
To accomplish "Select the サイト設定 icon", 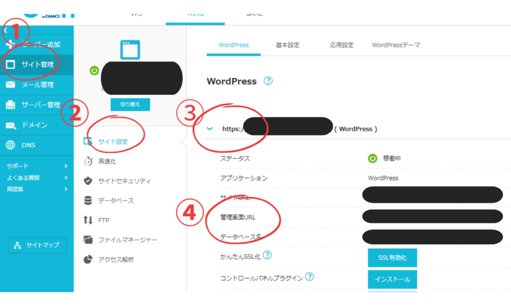I will tap(88, 141).
